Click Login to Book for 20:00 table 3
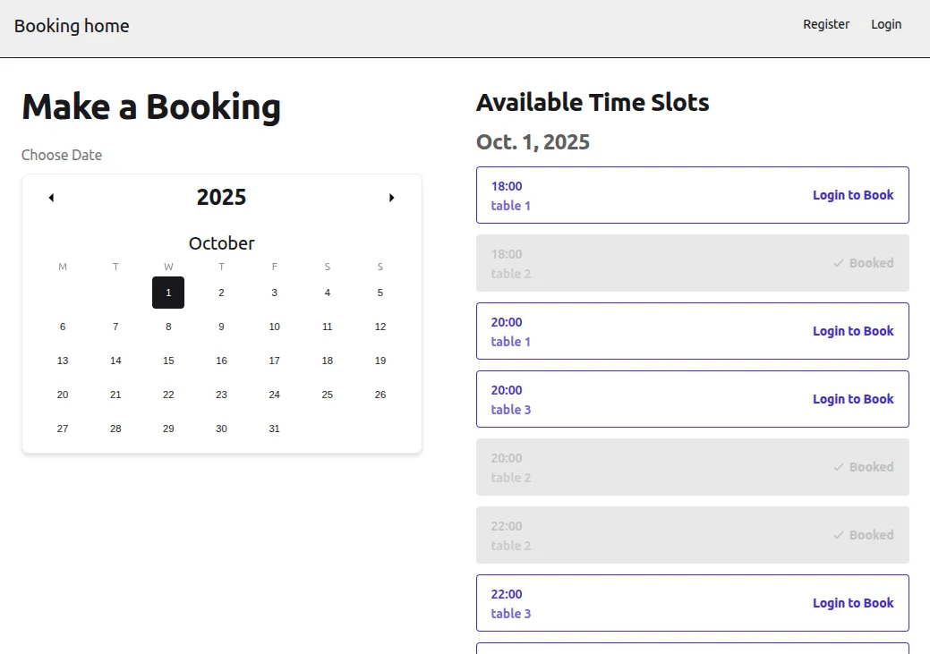This screenshot has height=654, width=930. coord(853,398)
